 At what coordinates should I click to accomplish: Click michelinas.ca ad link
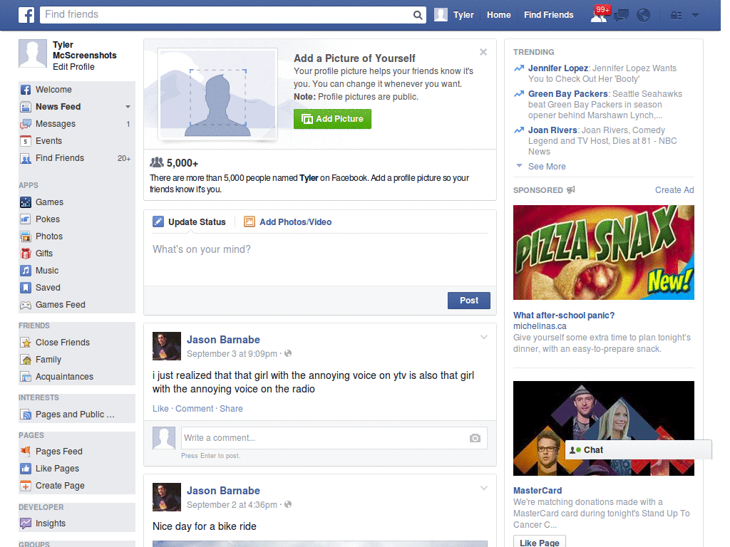[x=540, y=326]
